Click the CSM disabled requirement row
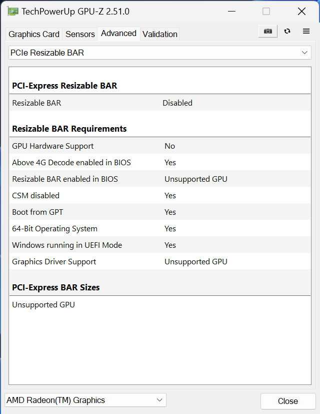Image resolution: width=320 pixels, height=414 pixels. [160, 195]
